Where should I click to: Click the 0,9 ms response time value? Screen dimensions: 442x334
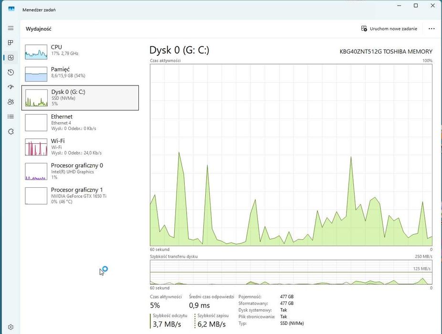(x=200, y=305)
